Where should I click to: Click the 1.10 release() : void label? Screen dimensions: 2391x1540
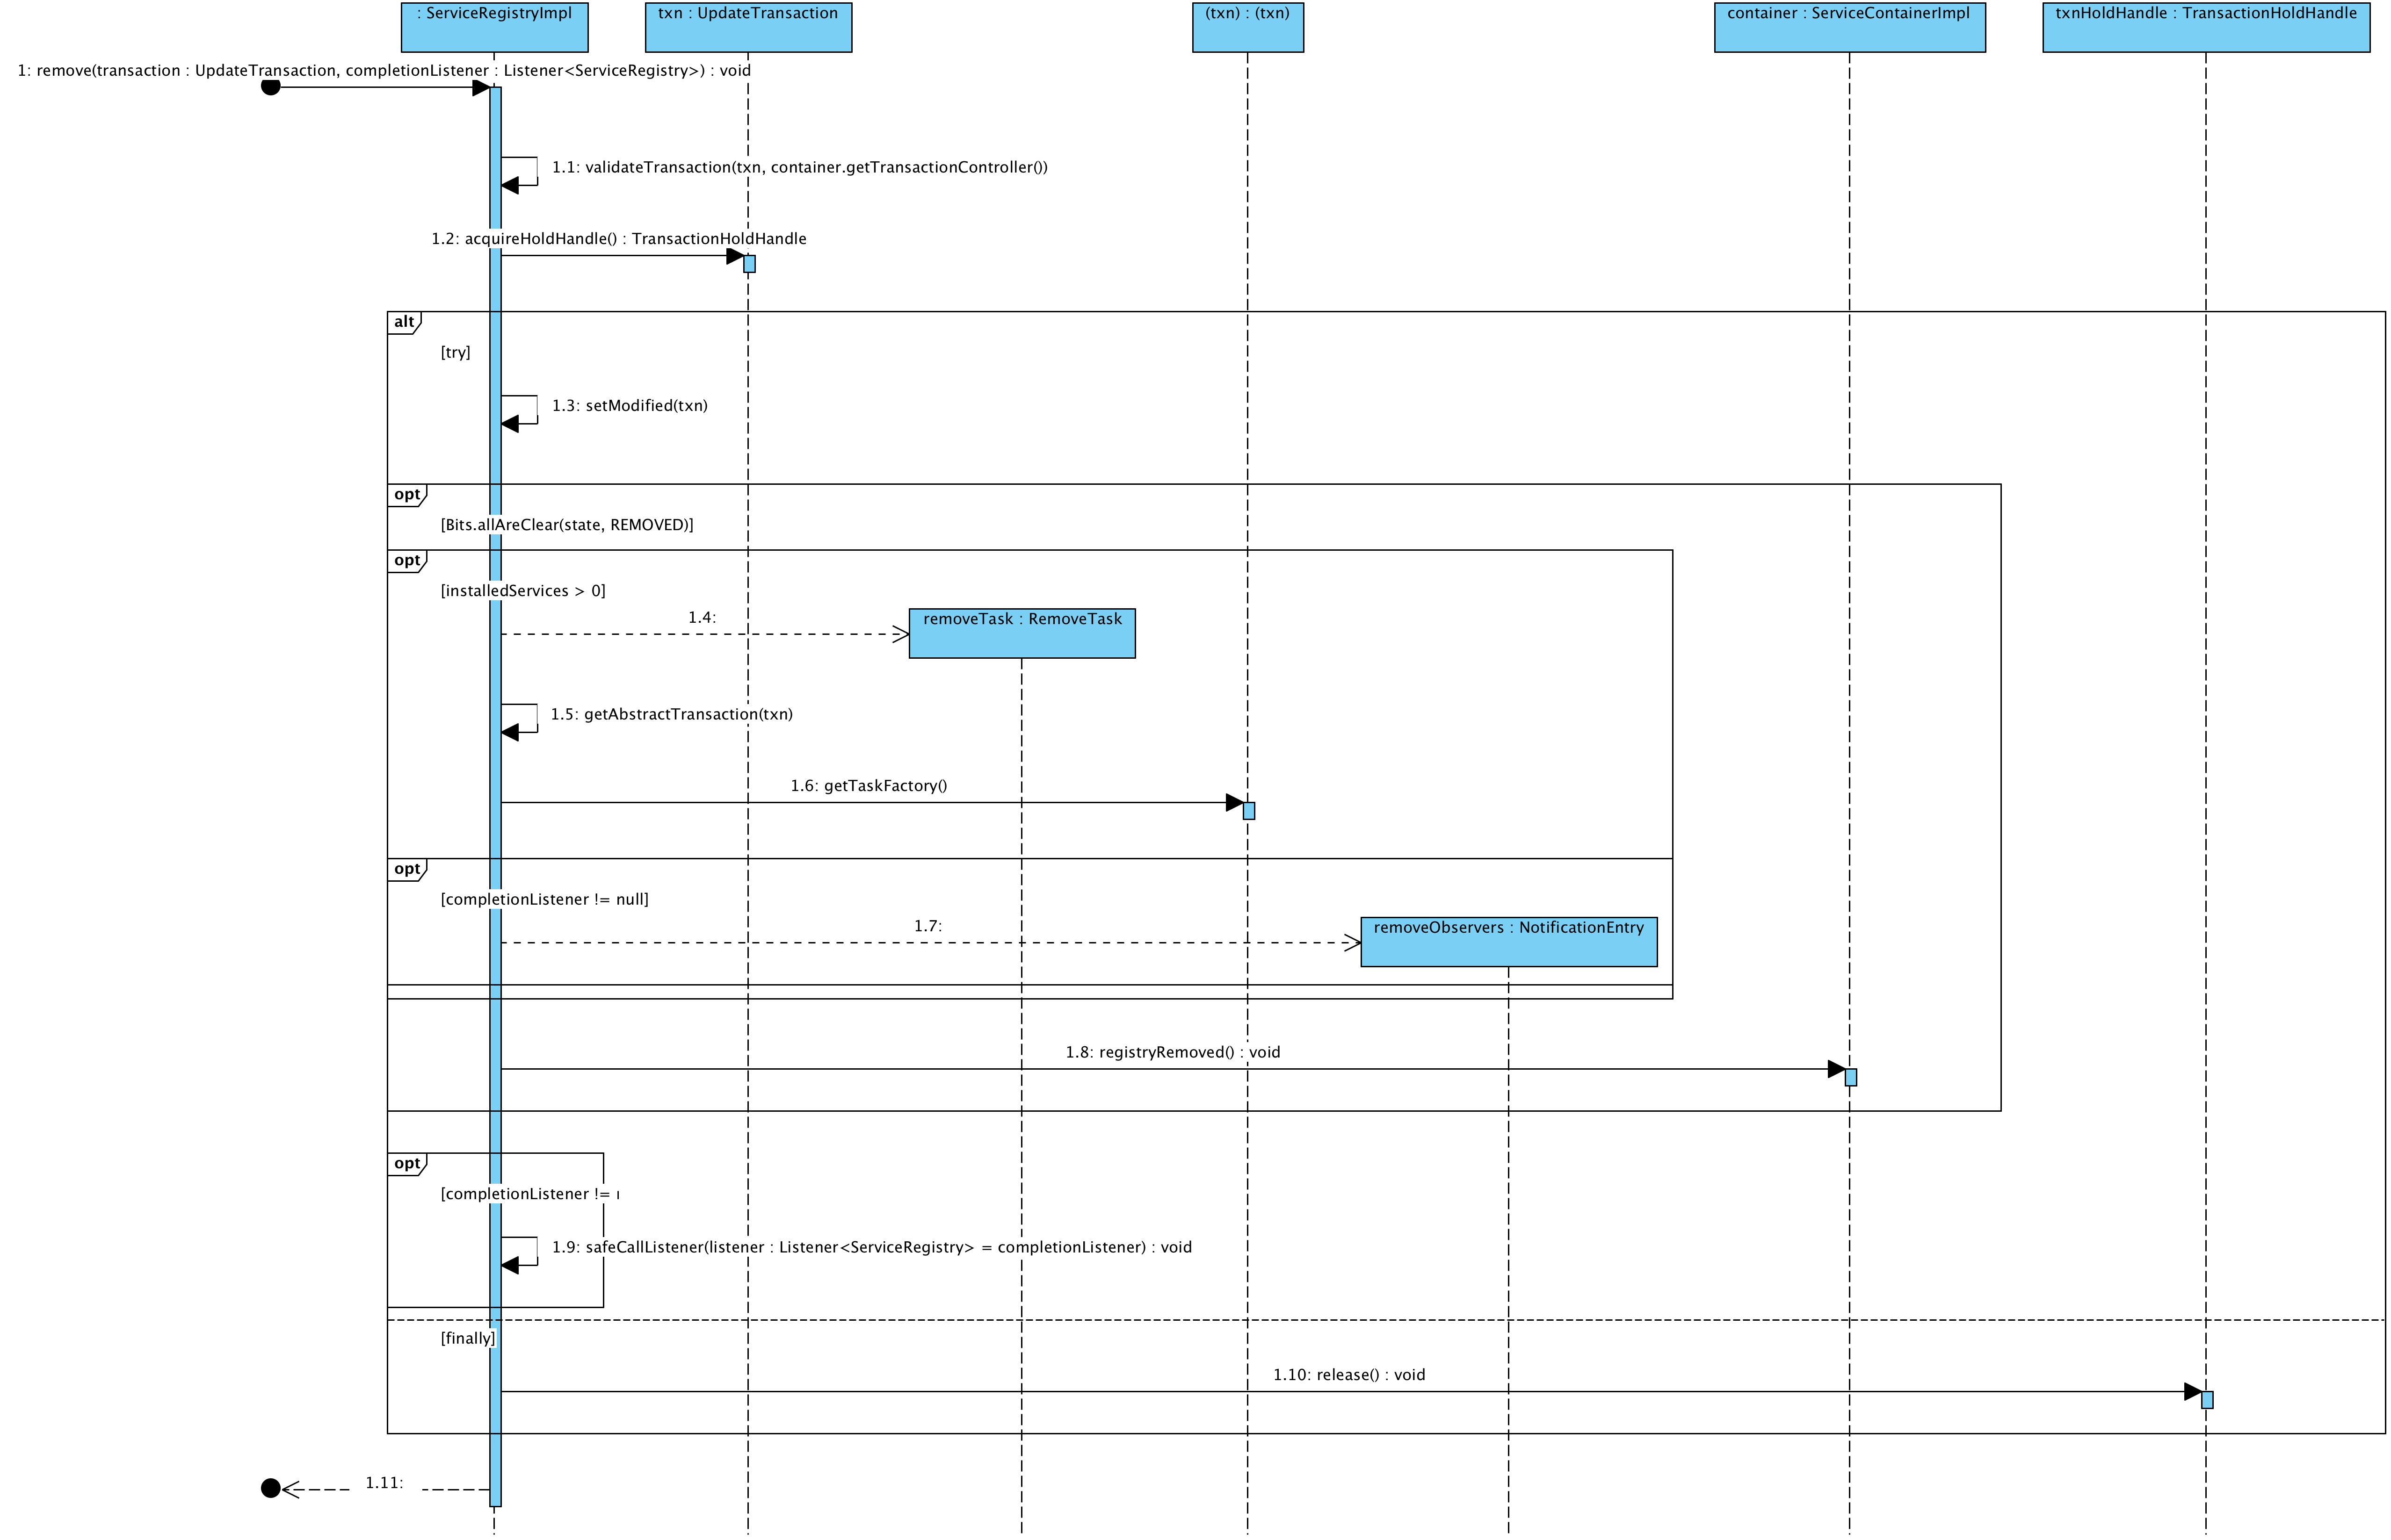tap(1348, 1375)
